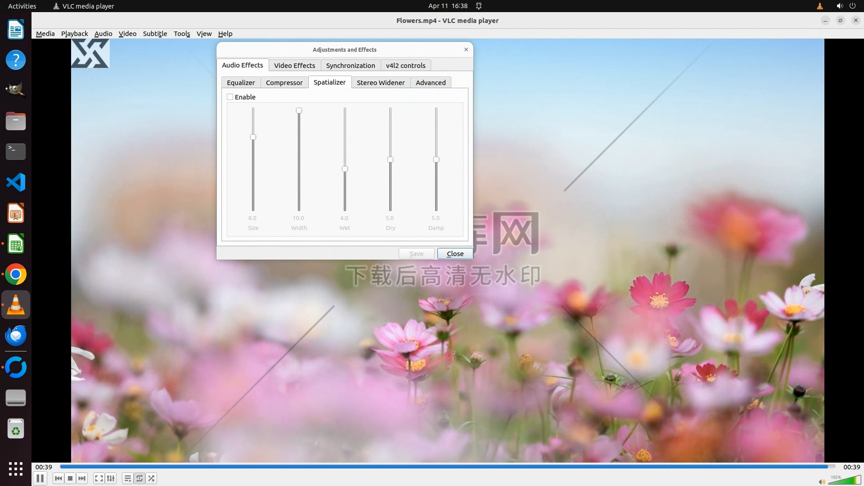Select the Equalizer sub-tab
Image resolution: width=864 pixels, height=486 pixels.
(241, 82)
